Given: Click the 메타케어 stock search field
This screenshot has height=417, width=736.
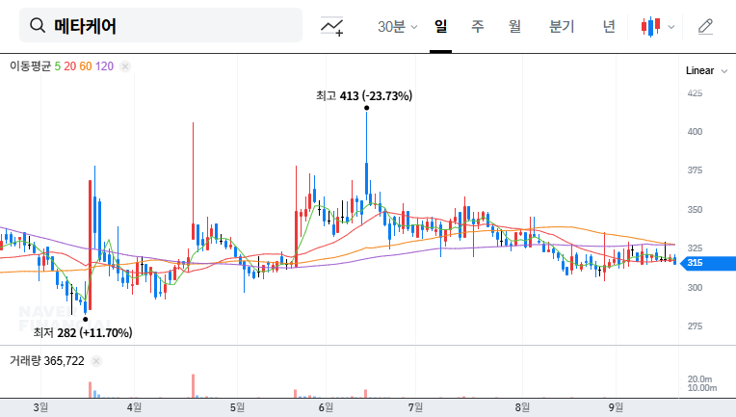Looking at the screenshot, I should tap(161, 25).
